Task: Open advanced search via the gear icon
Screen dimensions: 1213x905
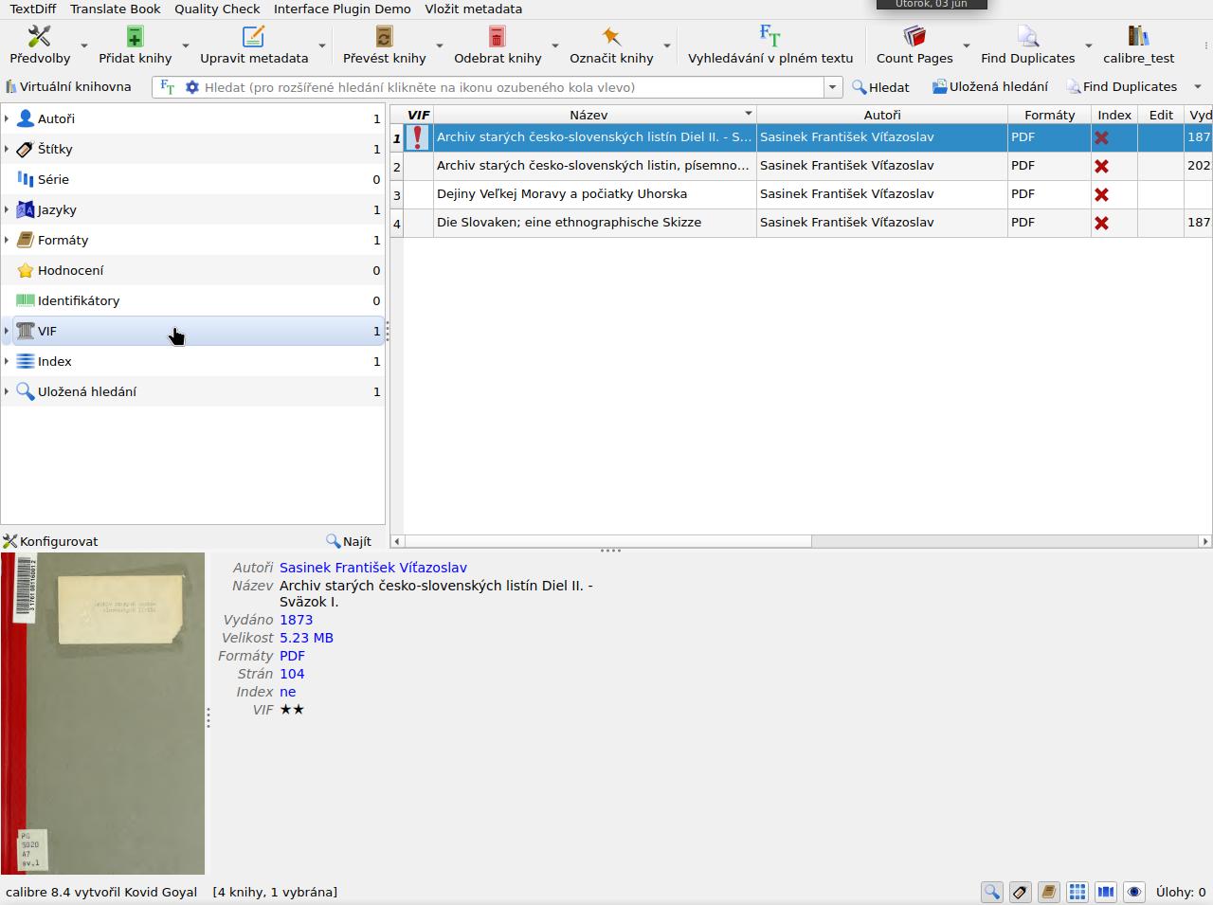Action: 192,87
